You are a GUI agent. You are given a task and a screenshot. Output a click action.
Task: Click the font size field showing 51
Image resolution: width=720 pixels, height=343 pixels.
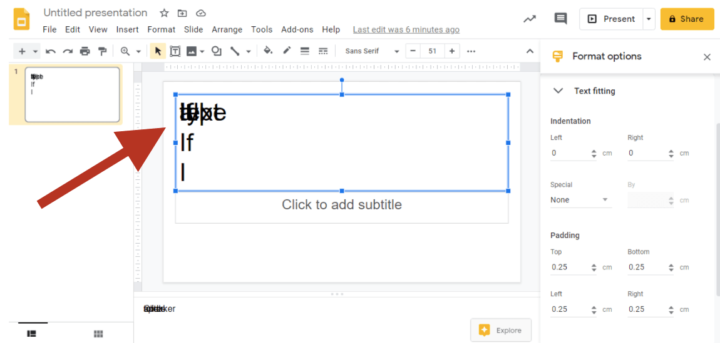(432, 51)
